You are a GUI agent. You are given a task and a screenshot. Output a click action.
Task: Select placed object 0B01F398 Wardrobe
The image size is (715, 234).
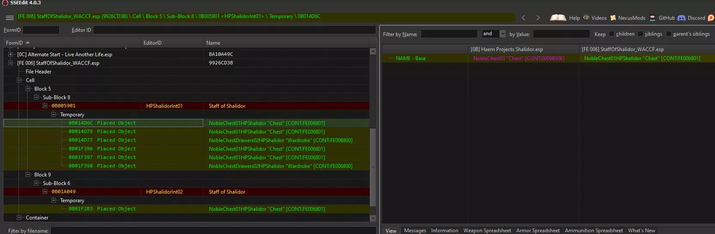click(x=187, y=166)
